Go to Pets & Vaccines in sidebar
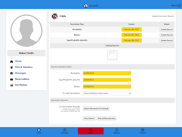The height and width of the screenshot is (137, 182). 23,67
